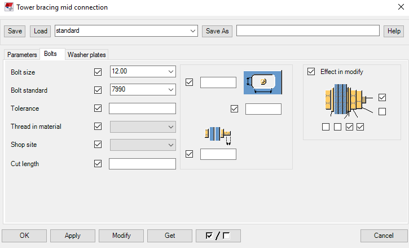Expand the Thread in material dropdown

click(170, 127)
